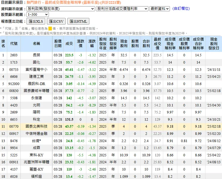This screenshot has width=222, height=179.
Task: Click the 股利發放年度 column header
Action: tap(103, 43)
